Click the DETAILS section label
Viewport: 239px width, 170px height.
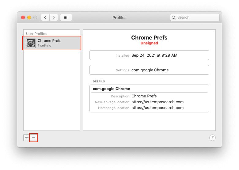[99, 81]
